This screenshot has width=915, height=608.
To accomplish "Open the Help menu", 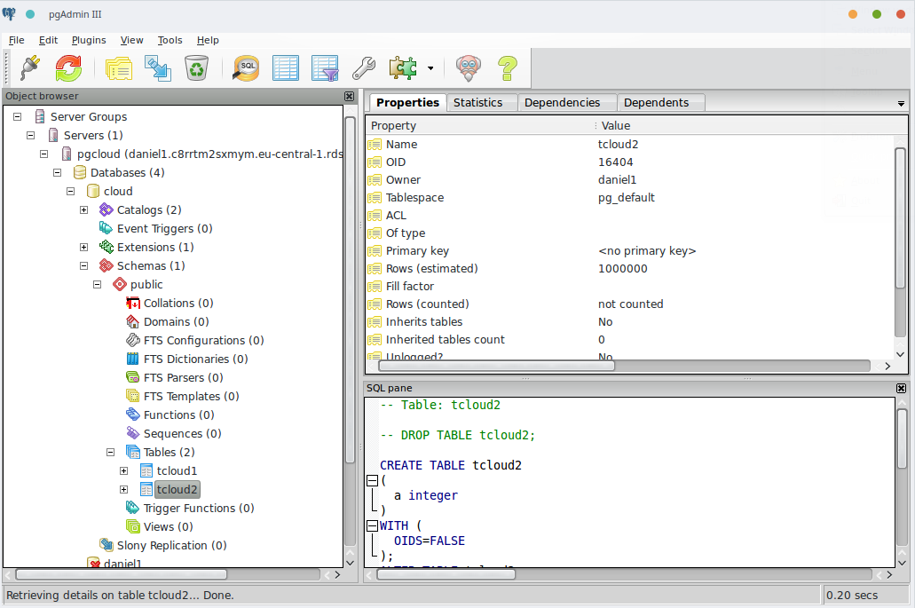I will pyautogui.click(x=208, y=40).
